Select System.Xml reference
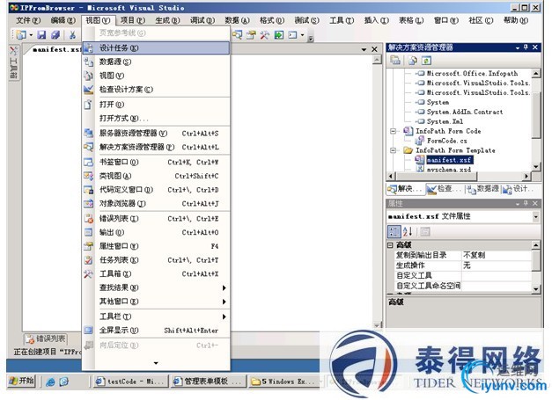Screen dimensions: 552x400 click(445, 121)
